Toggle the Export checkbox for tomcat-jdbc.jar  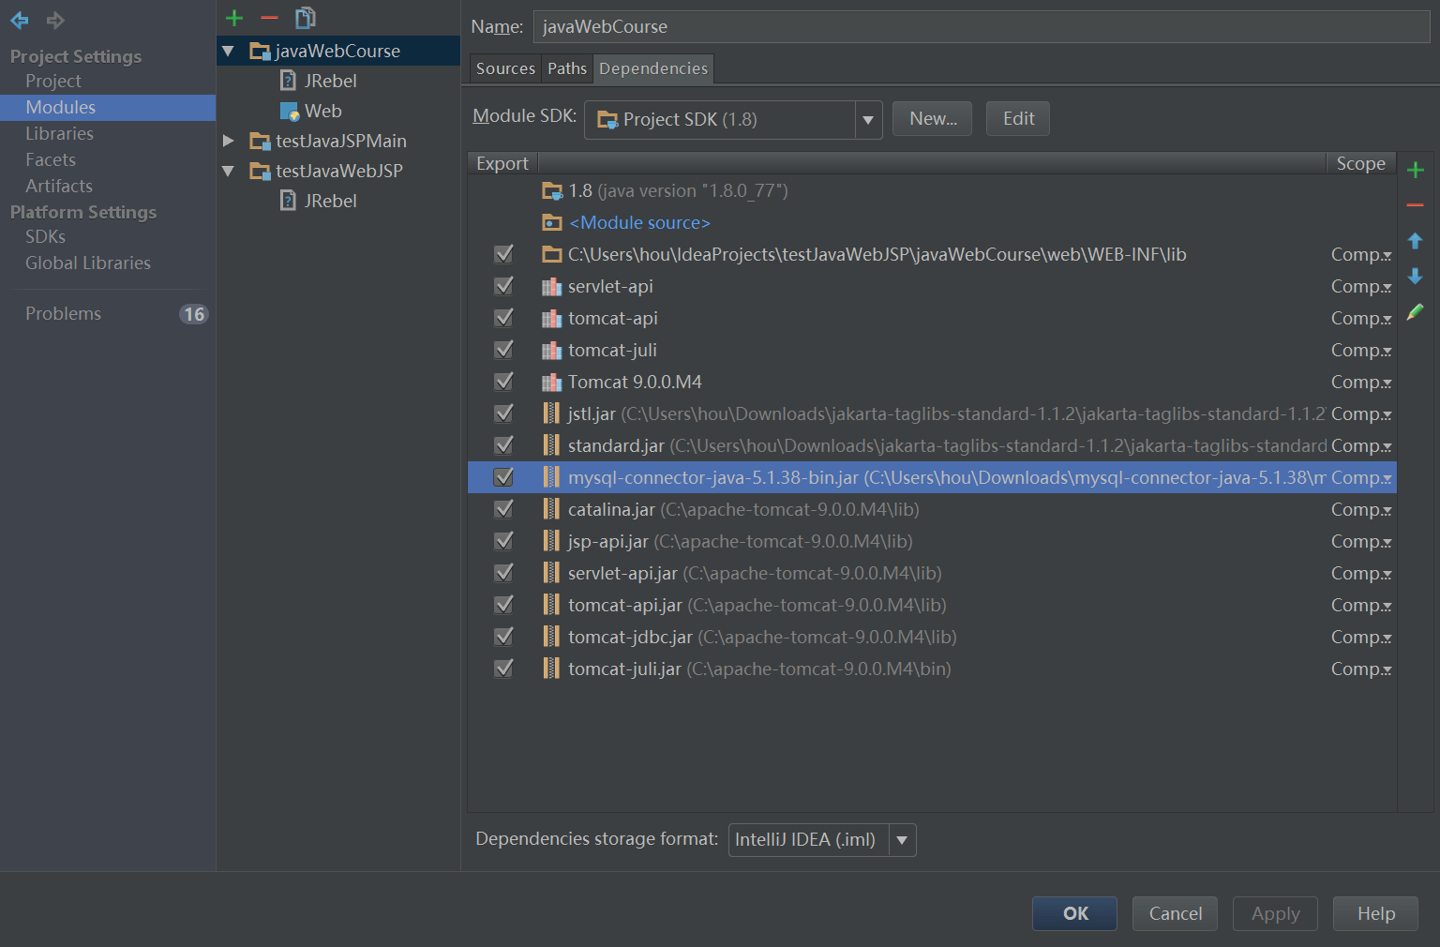click(x=503, y=636)
